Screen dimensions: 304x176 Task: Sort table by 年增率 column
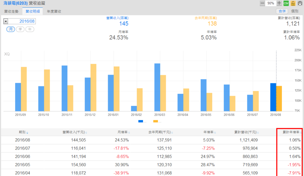(210, 132)
